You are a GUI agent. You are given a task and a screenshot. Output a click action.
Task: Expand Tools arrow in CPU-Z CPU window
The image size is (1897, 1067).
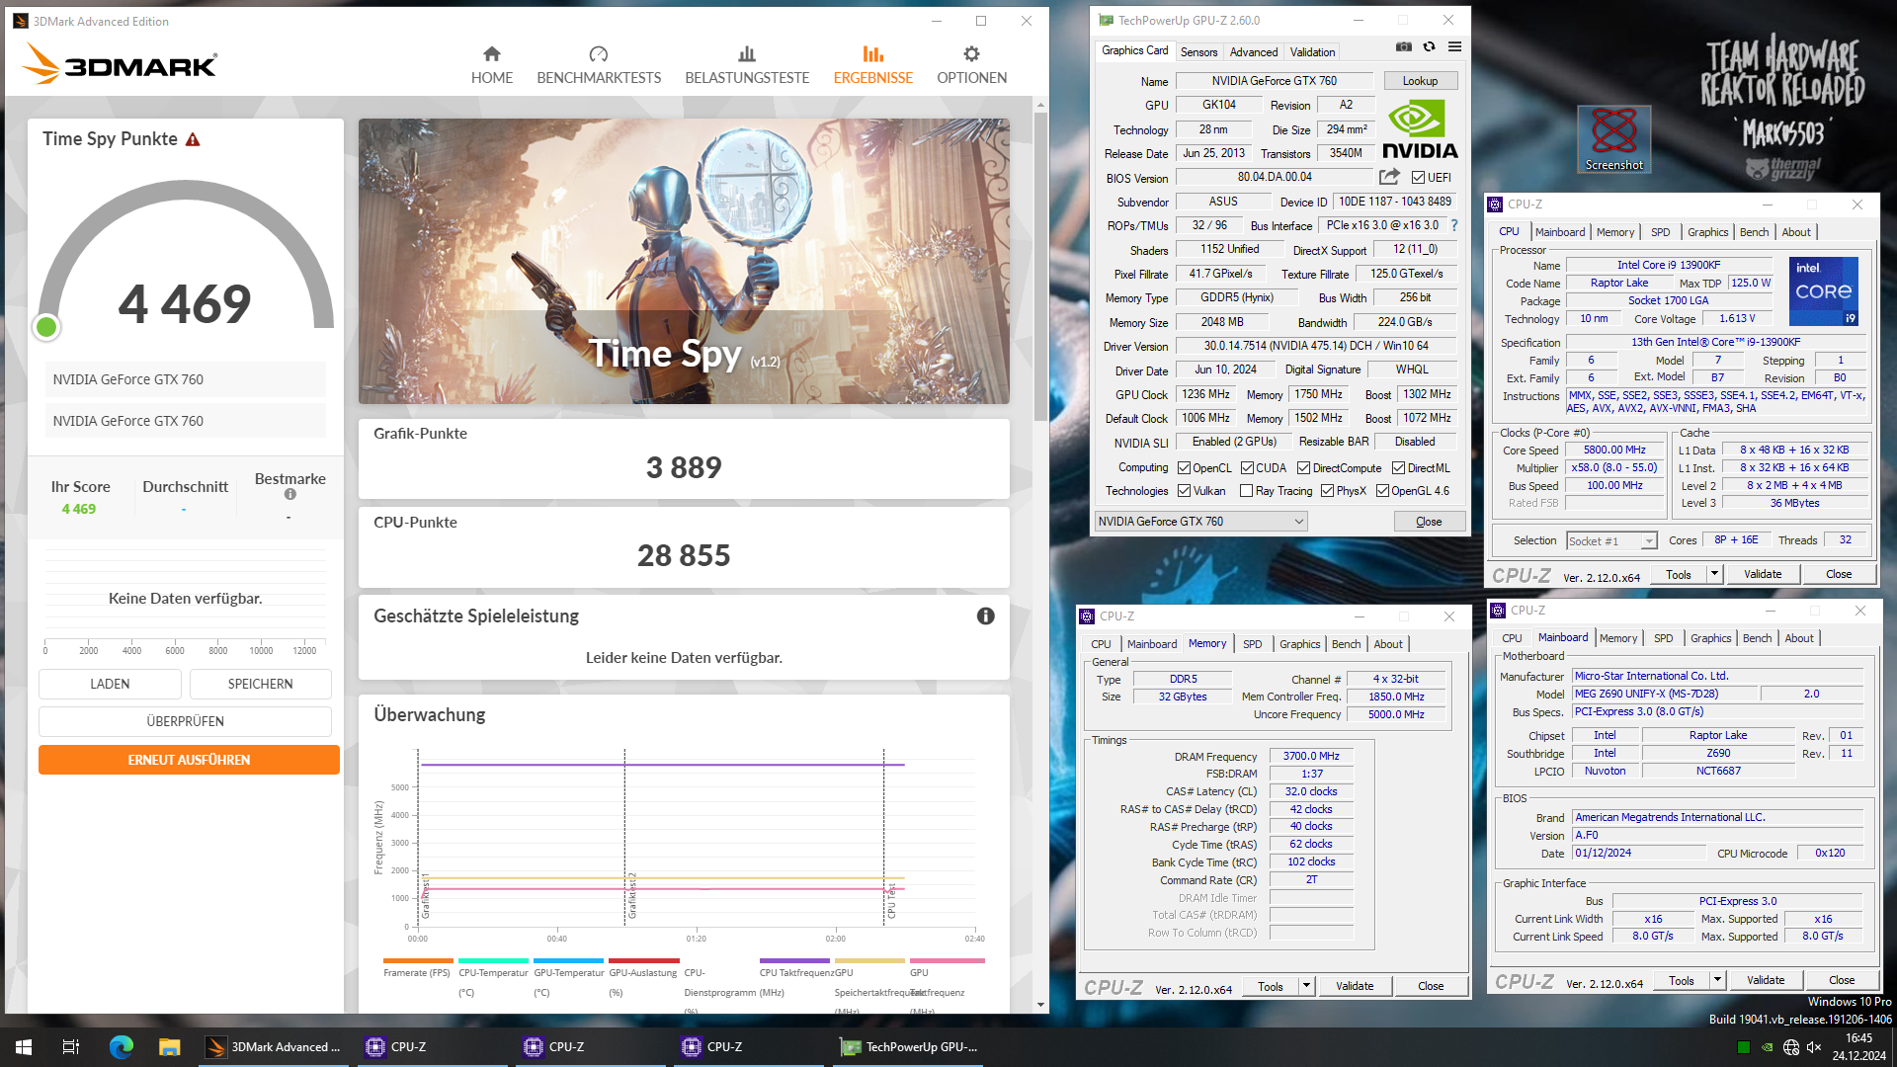tap(1714, 574)
